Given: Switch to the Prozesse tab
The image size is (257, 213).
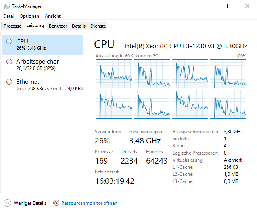Looking at the screenshot, I should (x=12, y=26).
